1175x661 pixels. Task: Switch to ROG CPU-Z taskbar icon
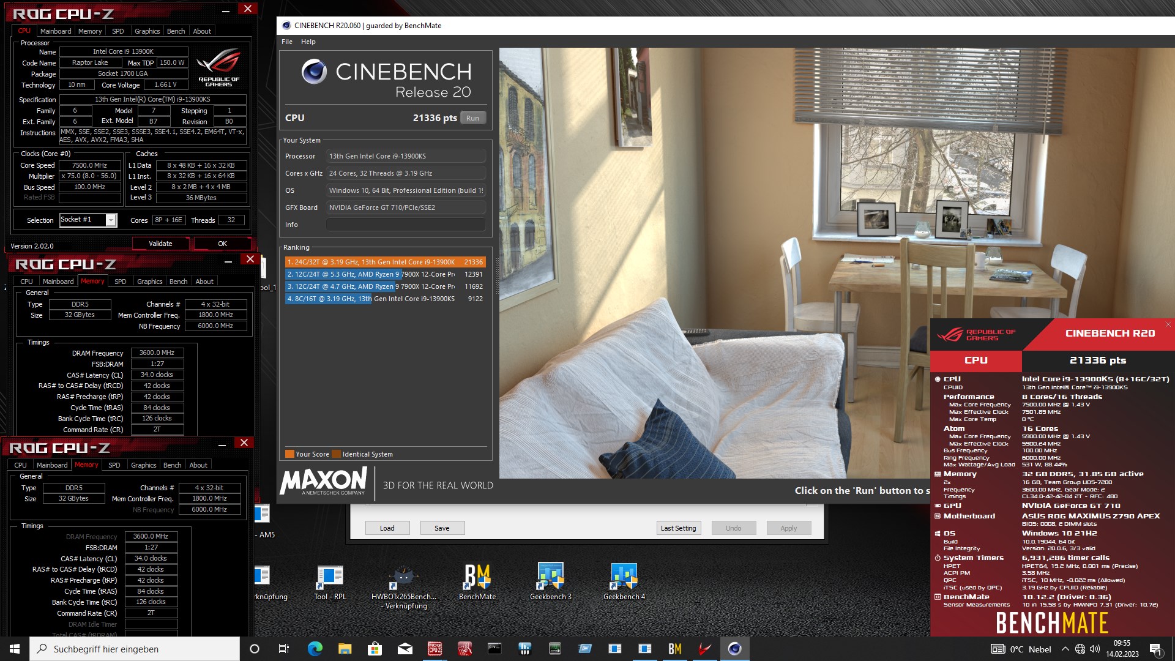435,649
